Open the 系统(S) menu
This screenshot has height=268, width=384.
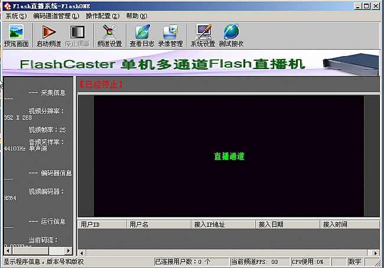point(16,16)
